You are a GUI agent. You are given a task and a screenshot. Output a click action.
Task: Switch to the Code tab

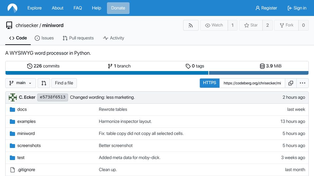[18, 38]
